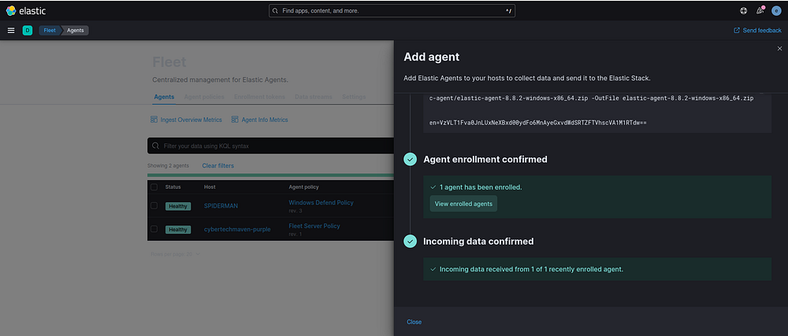Viewport: 788px width, 336px height.
Task: Click the Ingest Overview Metrics dashboard icon
Action: [x=154, y=120]
